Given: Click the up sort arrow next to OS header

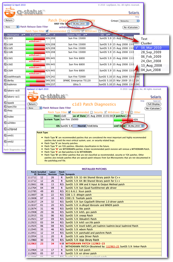Looking at the screenshot, I should click(x=107, y=35).
